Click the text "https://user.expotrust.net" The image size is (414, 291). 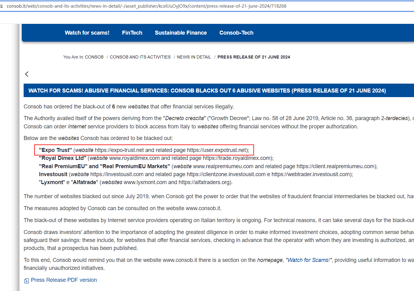(217, 150)
